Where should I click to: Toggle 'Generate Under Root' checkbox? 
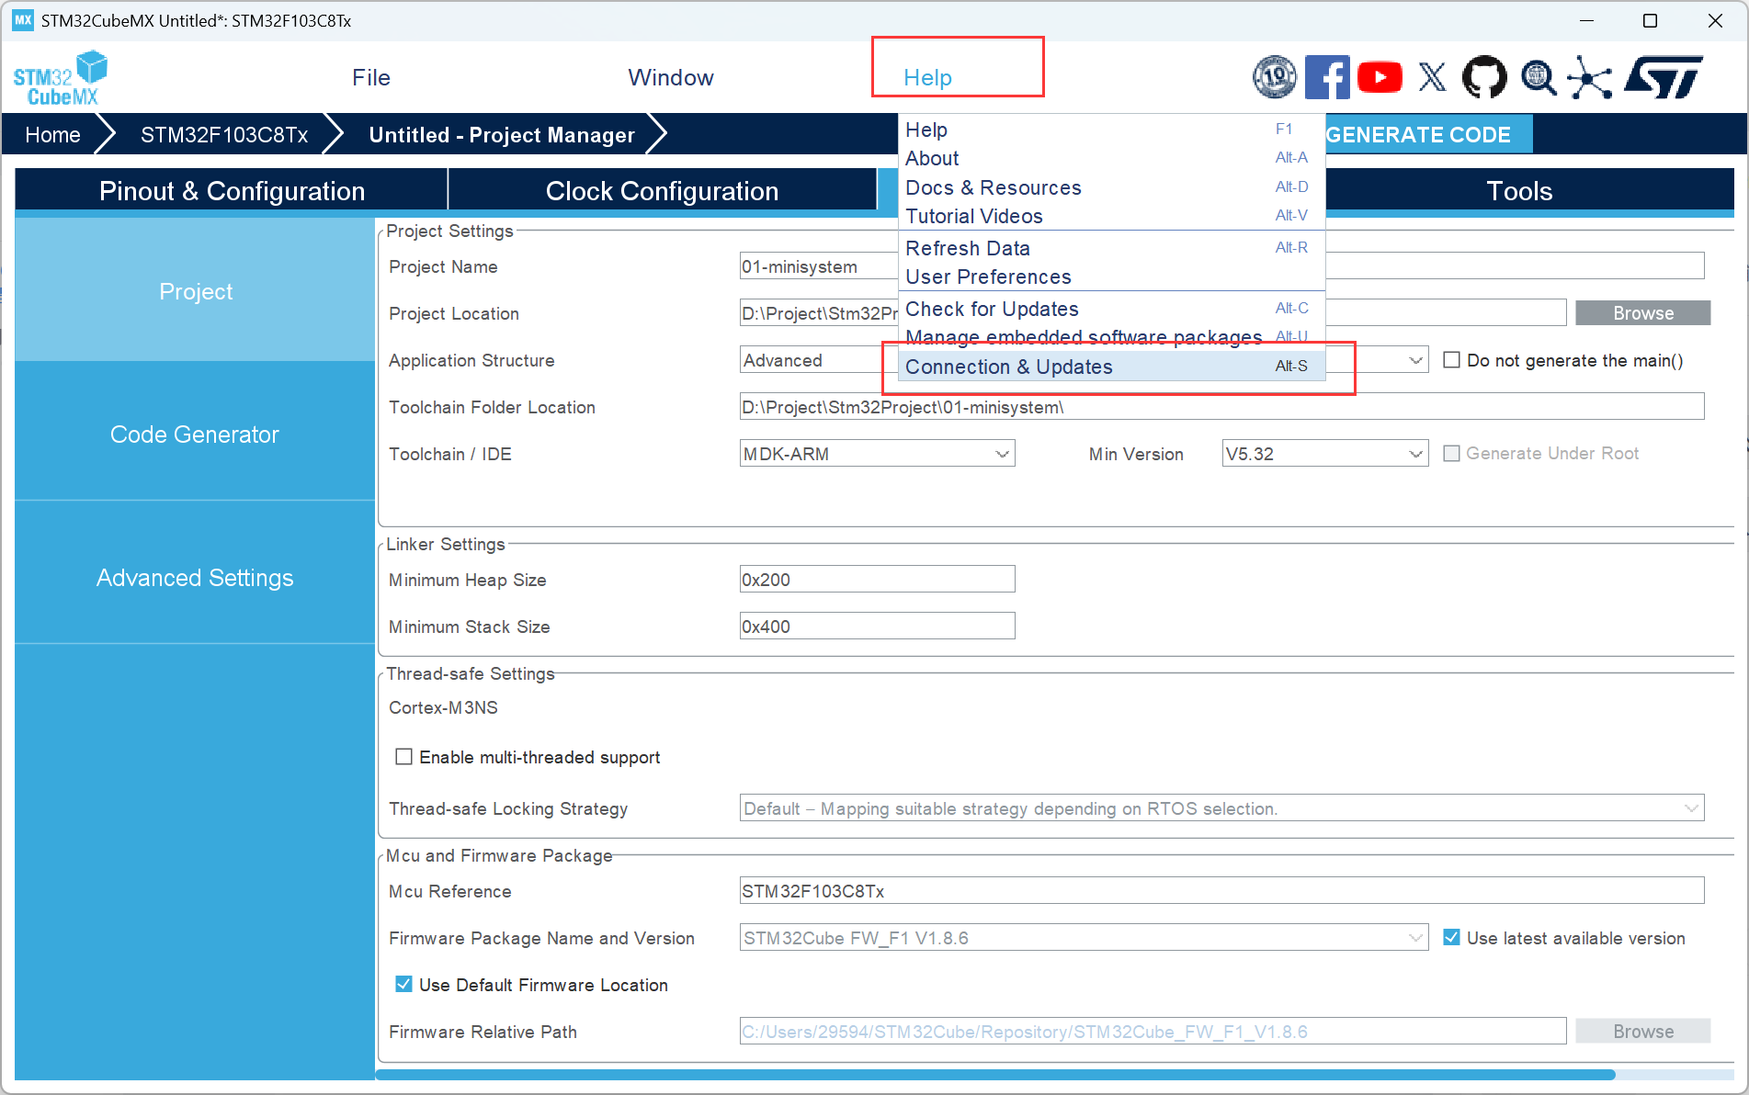point(1452,454)
